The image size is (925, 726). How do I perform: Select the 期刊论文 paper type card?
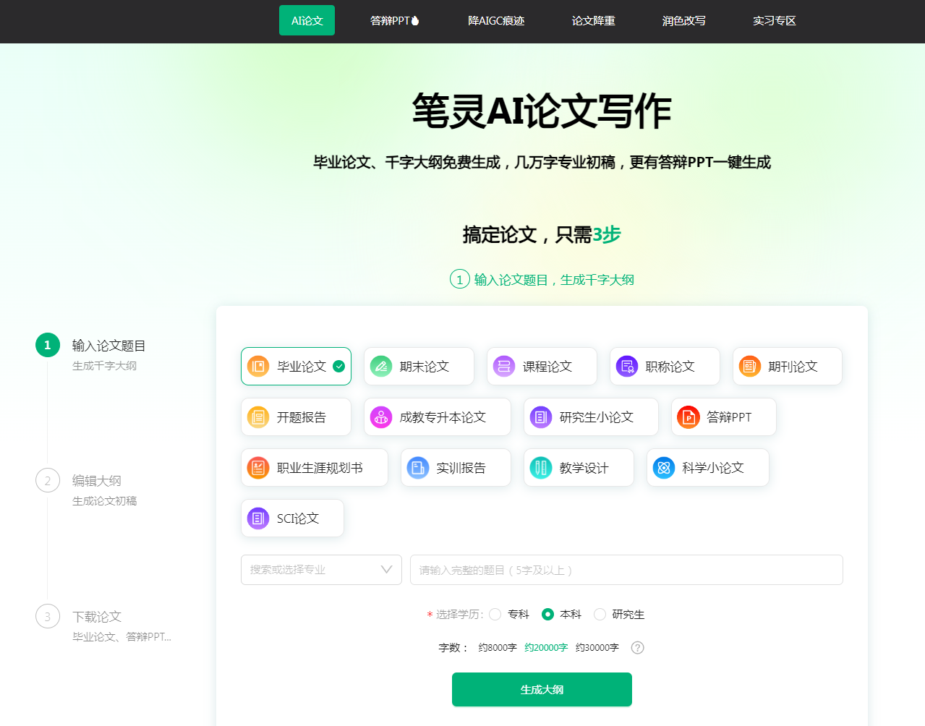click(x=788, y=367)
